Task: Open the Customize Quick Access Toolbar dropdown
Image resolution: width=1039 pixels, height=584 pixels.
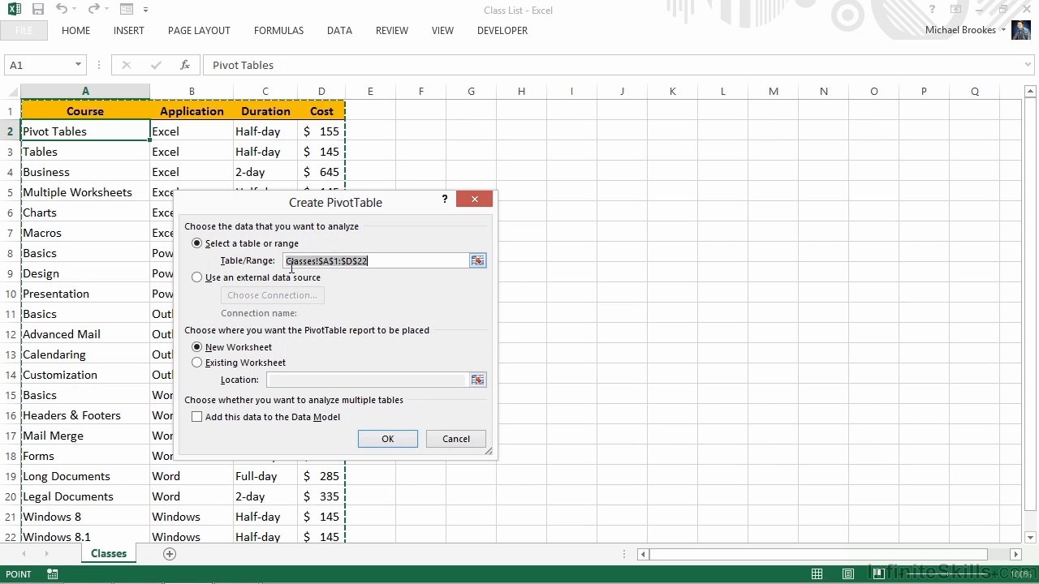Action: (x=146, y=10)
